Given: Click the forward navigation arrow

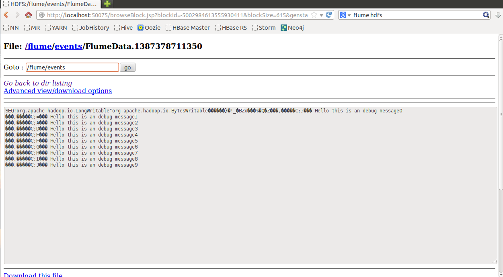Looking at the screenshot, I should [x=17, y=15].
